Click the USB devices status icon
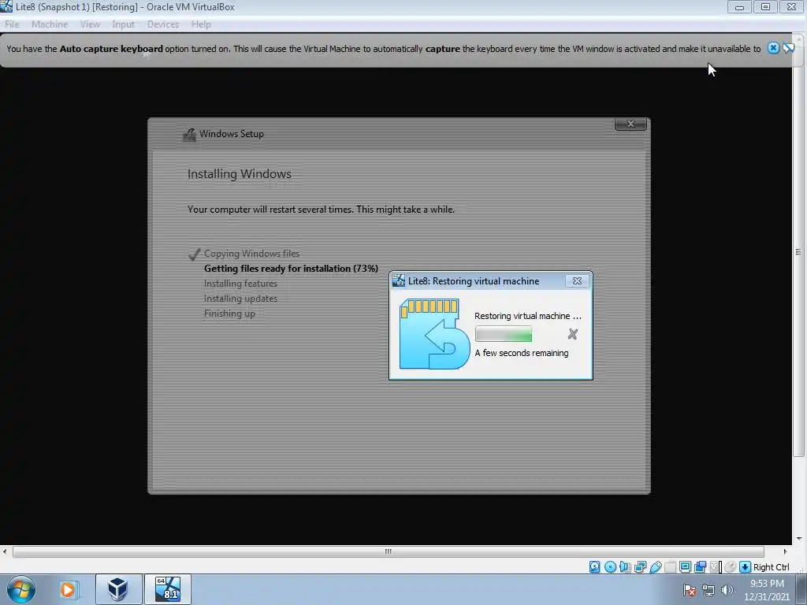The image size is (807, 605). click(655, 567)
